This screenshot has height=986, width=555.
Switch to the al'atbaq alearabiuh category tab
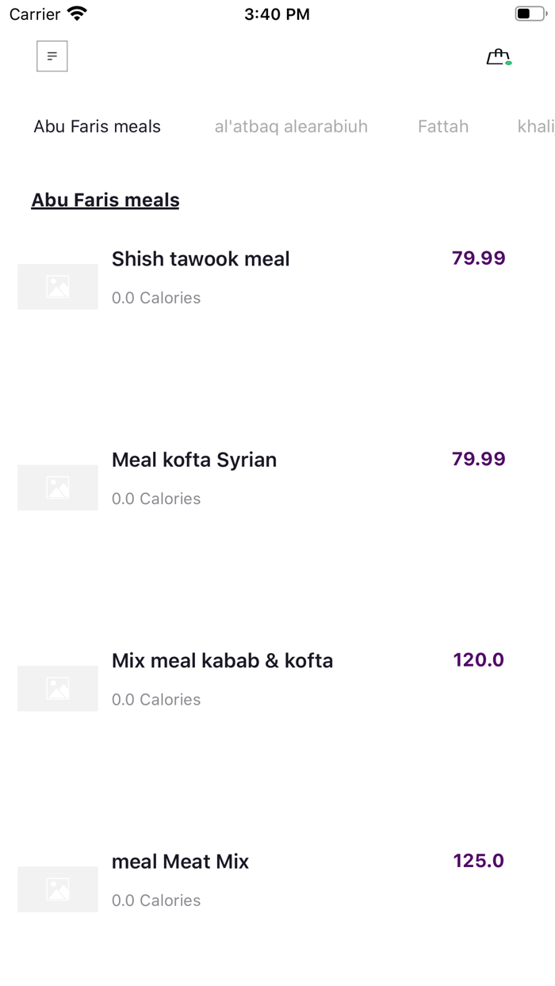(x=291, y=126)
